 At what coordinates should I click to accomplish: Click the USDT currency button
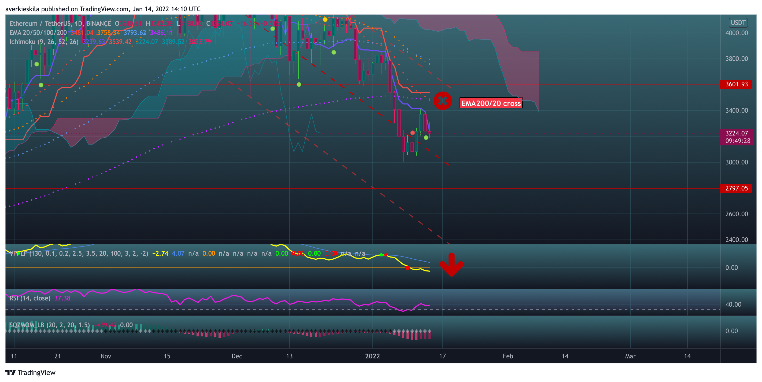click(738, 23)
